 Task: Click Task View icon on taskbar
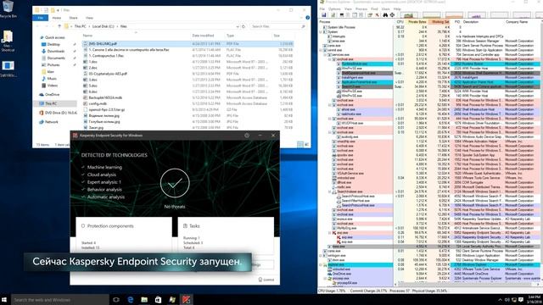[x=116, y=299]
